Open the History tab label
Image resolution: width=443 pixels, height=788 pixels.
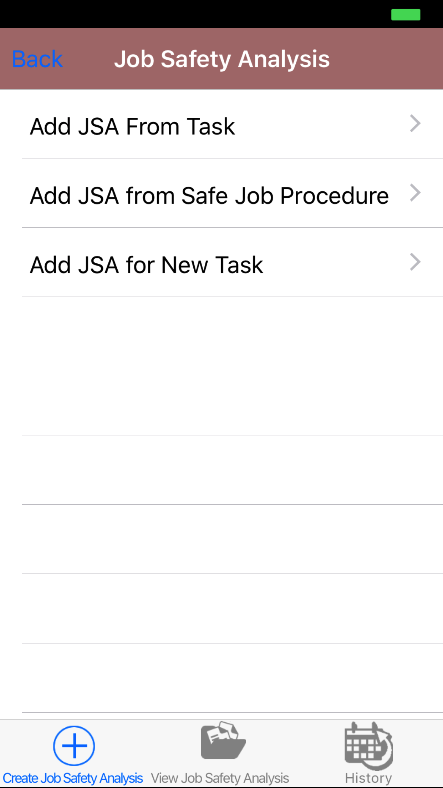pyautogui.click(x=368, y=778)
